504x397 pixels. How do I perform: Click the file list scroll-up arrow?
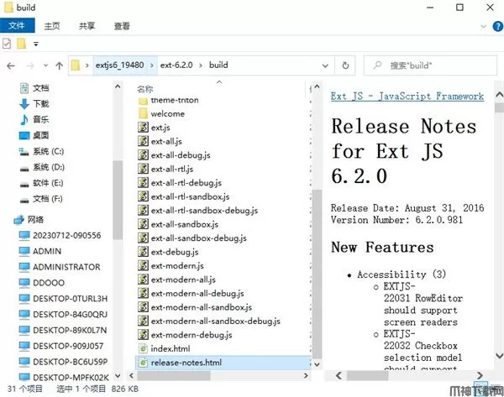(x=317, y=86)
